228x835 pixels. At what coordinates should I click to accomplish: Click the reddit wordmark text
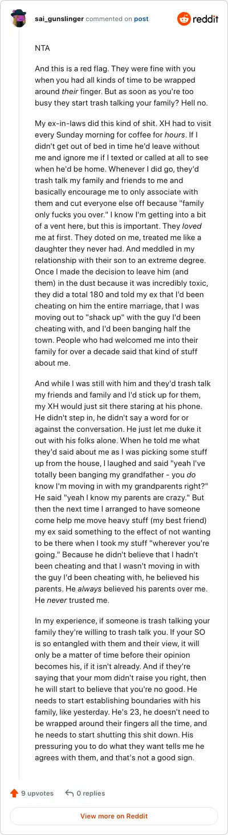tap(206, 19)
